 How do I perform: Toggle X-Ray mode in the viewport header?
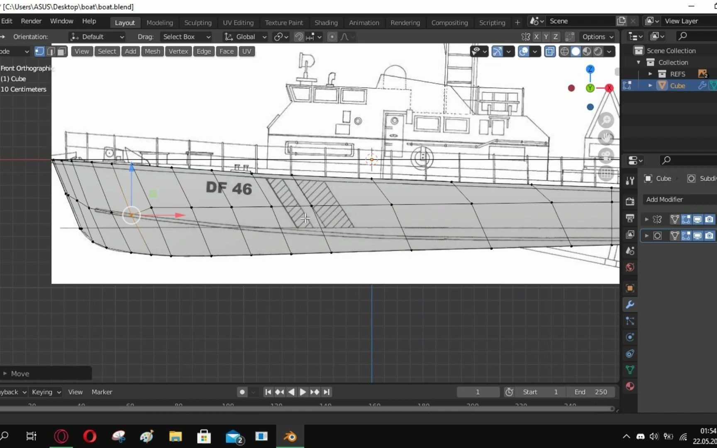pos(550,51)
